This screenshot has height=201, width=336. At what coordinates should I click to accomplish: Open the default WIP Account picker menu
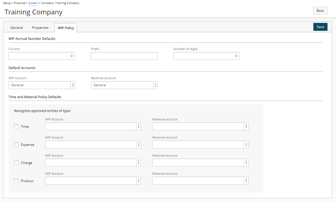(x=73, y=85)
